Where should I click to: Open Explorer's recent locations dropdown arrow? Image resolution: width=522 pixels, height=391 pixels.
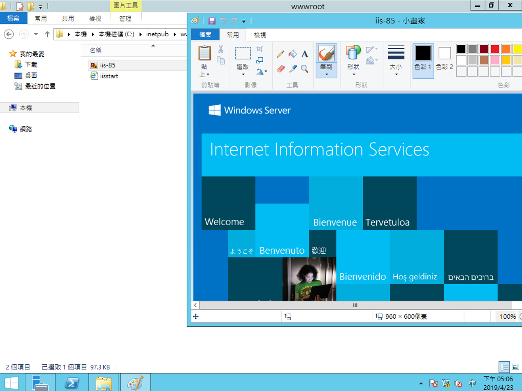(x=36, y=34)
